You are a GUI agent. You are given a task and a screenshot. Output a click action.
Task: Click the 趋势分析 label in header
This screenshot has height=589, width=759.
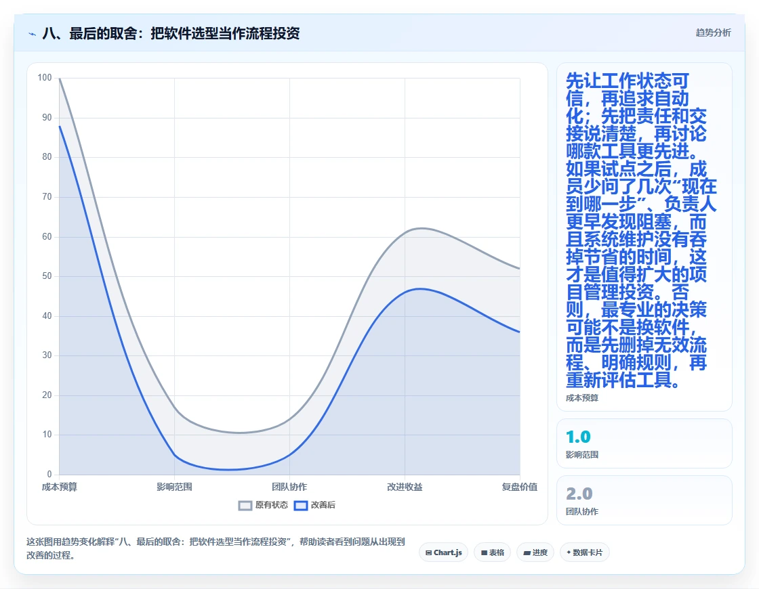tap(713, 33)
